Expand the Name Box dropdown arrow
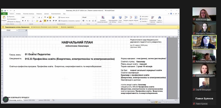Viewport: 221px width, 108px height. pyautogui.click(x=17, y=30)
